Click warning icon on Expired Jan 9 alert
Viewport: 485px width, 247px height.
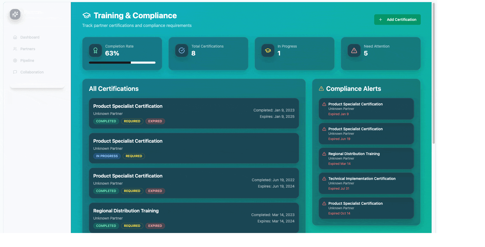[324, 104]
